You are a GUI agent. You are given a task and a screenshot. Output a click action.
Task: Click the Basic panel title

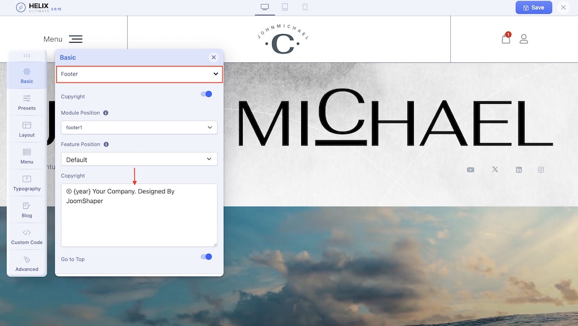pyautogui.click(x=68, y=57)
